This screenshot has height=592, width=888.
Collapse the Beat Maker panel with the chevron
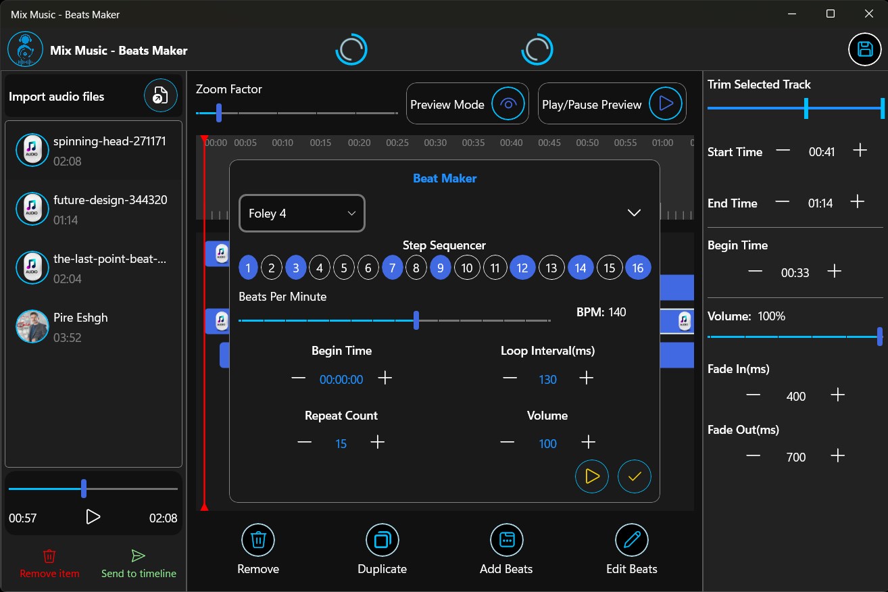pyautogui.click(x=634, y=212)
